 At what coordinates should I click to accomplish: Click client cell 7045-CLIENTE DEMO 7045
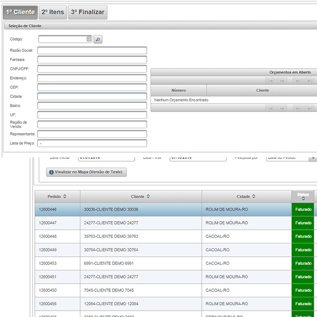[141, 290]
